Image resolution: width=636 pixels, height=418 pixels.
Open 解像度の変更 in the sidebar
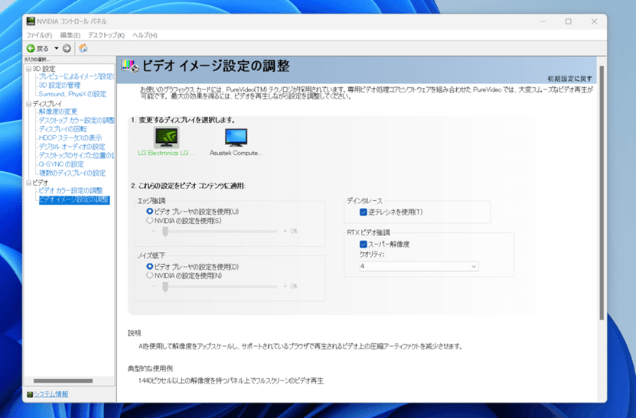point(58,112)
